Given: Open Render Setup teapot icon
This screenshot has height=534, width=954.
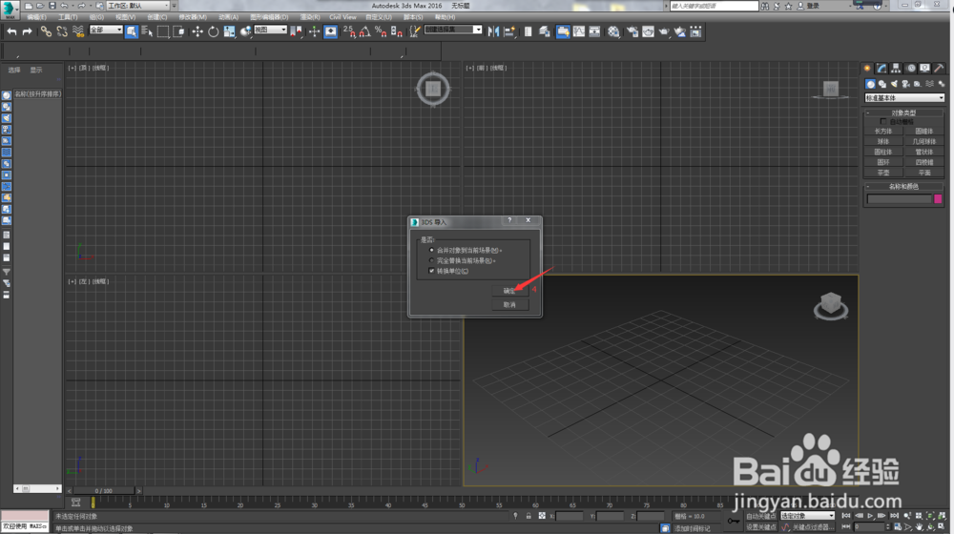Looking at the screenshot, I should [x=633, y=31].
